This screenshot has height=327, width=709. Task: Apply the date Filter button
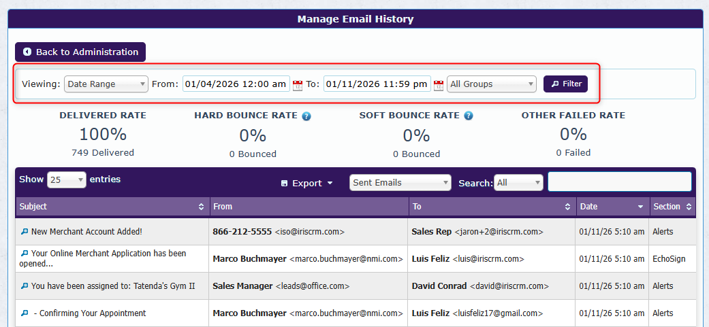pos(565,84)
